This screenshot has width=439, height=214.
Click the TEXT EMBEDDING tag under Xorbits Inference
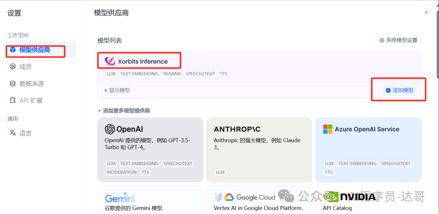(139, 74)
